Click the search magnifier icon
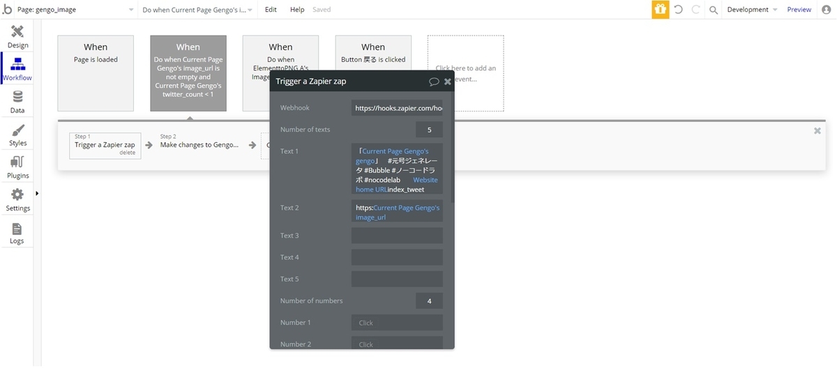 (x=714, y=10)
